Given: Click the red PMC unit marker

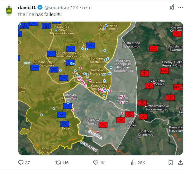Looking at the screenshot, I should 178,87.
